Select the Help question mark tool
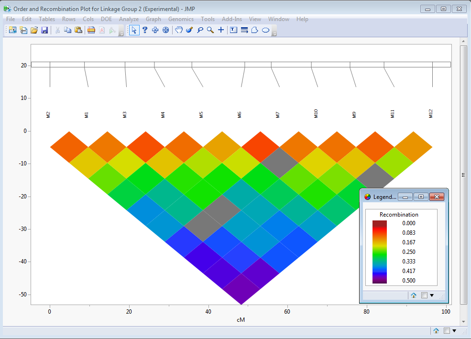The width and height of the screenshot is (471, 339). point(145,30)
